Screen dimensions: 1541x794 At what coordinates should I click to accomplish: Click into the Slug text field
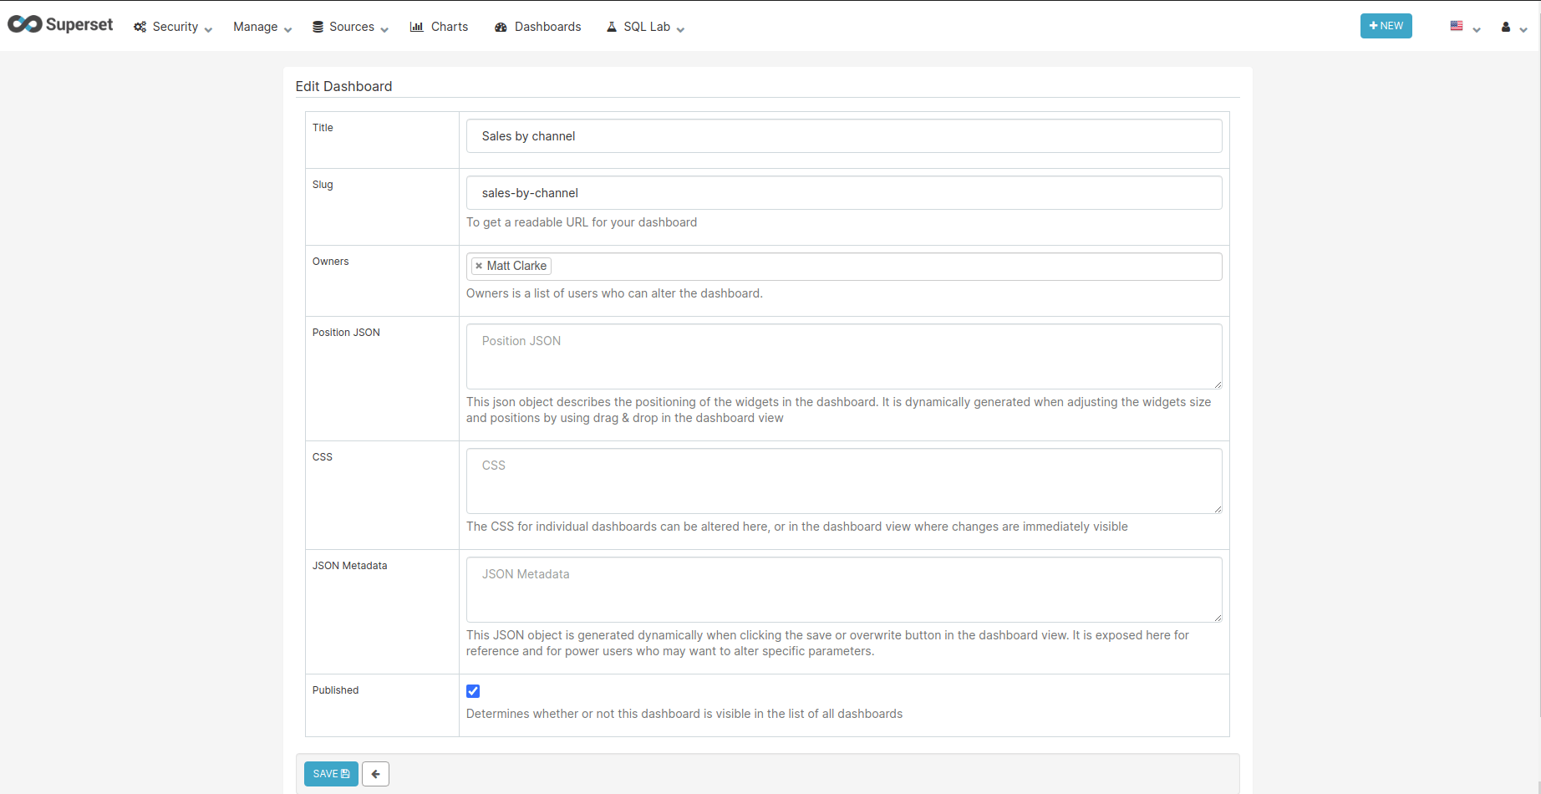tap(844, 193)
